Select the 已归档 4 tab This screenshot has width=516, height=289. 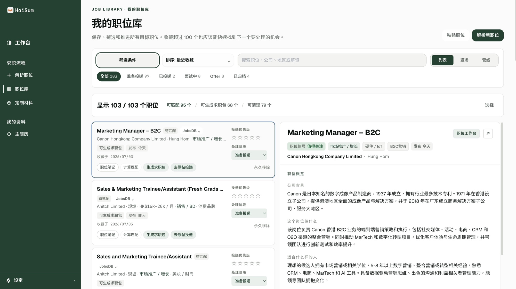(241, 76)
